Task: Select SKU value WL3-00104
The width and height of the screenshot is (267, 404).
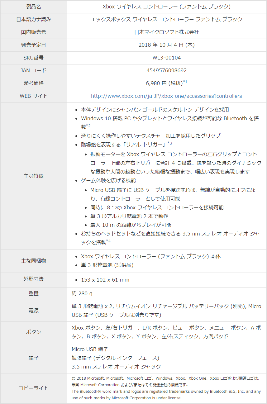Action: (167, 58)
